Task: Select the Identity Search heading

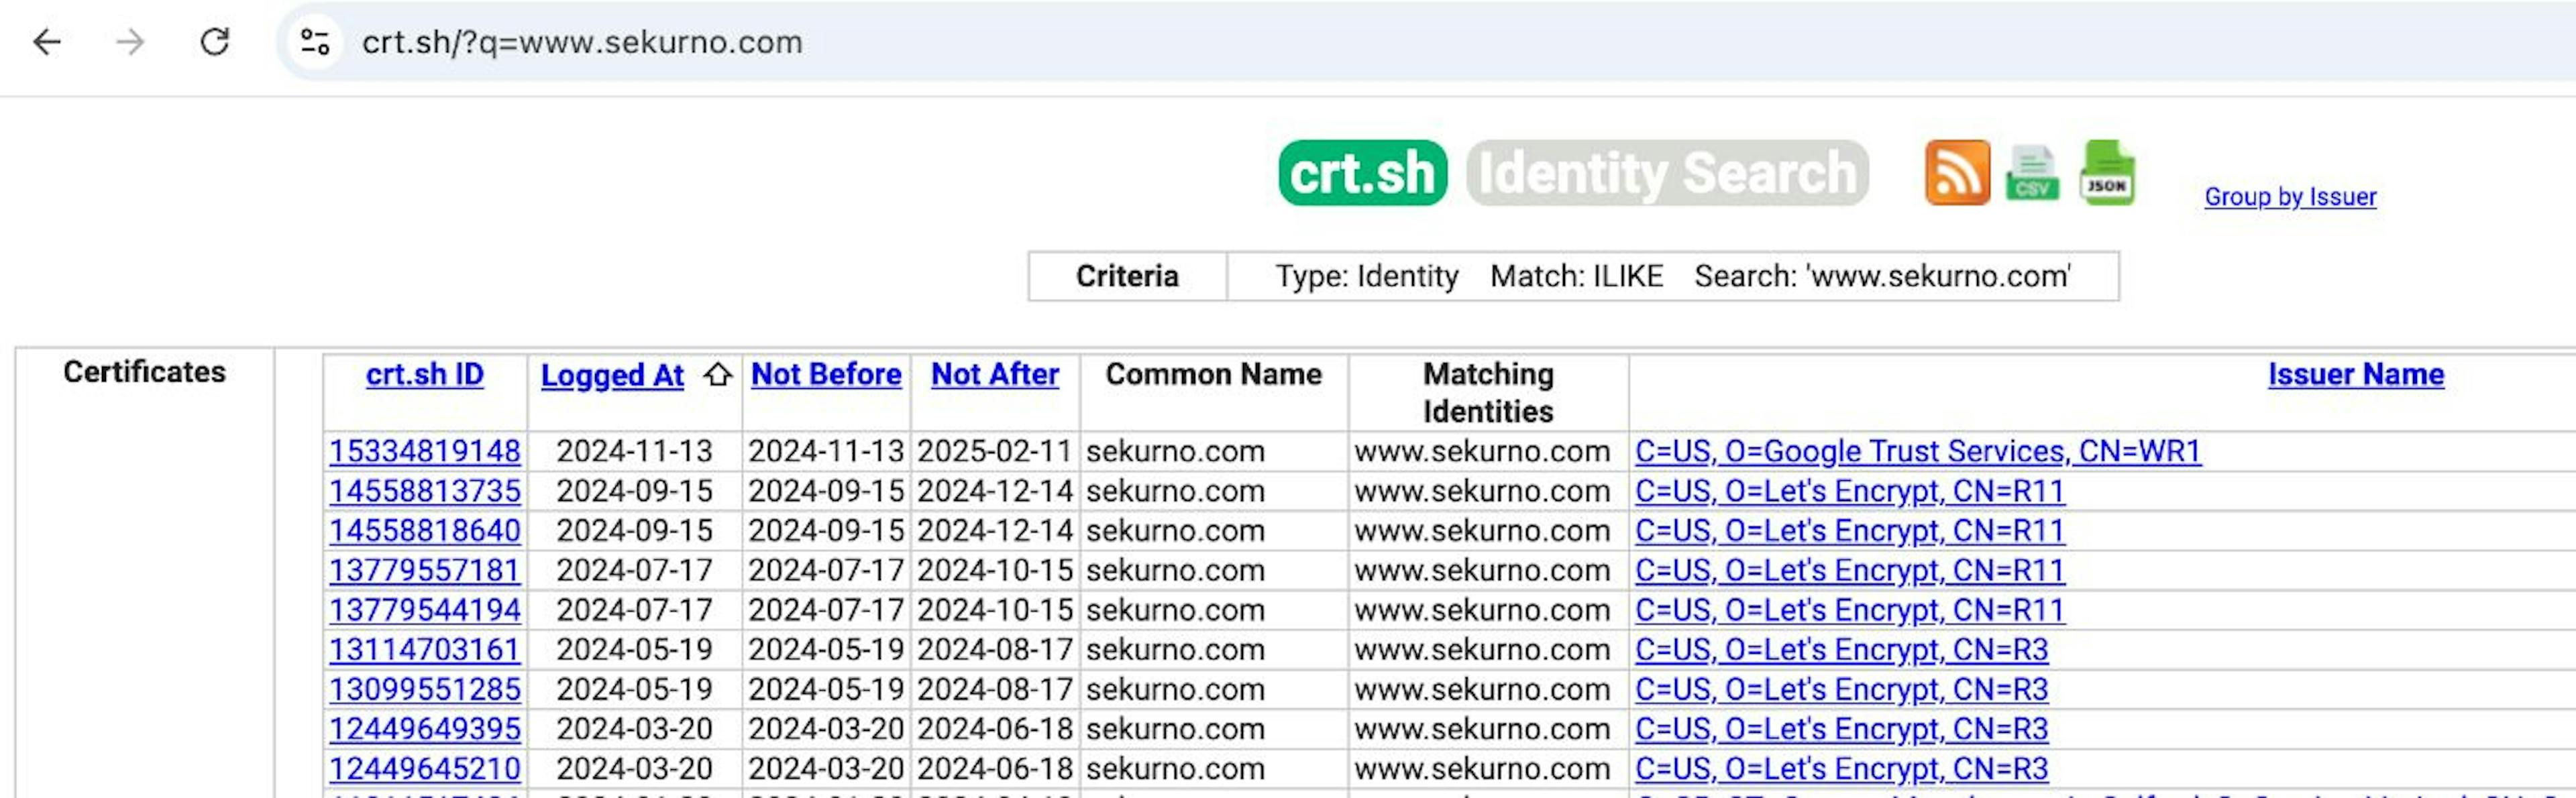Action: pos(1667,173)
